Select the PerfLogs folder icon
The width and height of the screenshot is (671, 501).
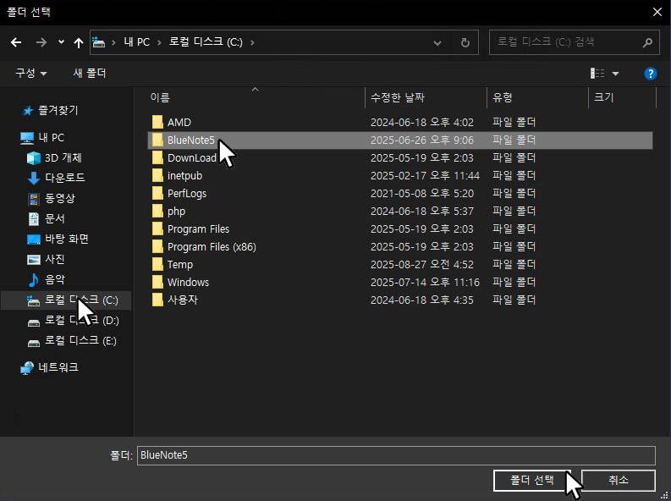click(x=157, y=194)
